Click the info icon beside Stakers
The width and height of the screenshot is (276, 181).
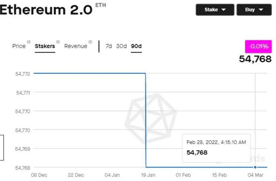(x=58, y=42)
